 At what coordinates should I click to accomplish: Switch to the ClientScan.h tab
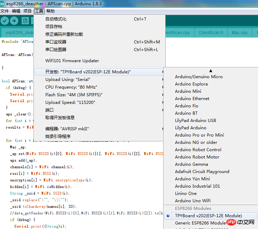(211, 33)
